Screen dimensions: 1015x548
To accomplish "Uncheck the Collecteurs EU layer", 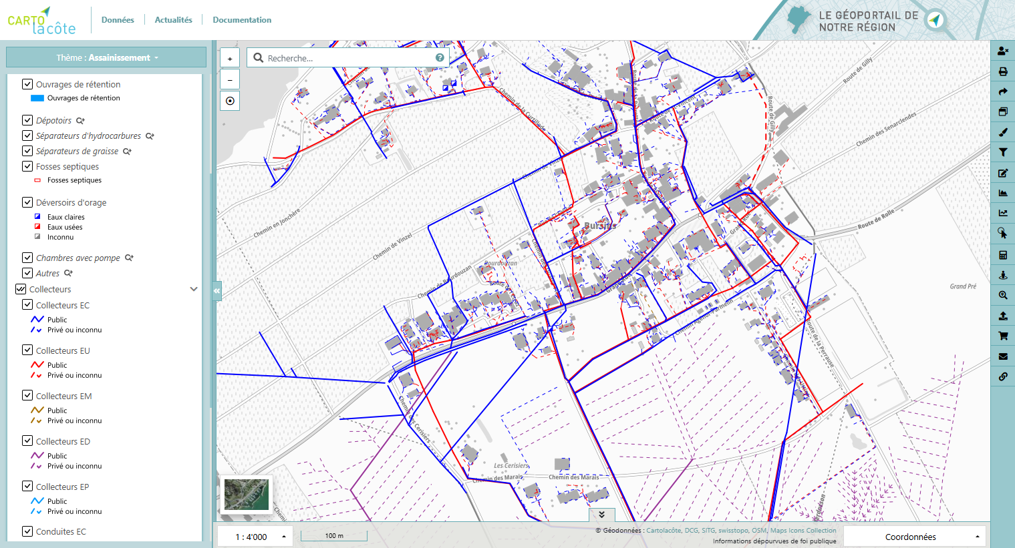I will [x=27, y=350].
